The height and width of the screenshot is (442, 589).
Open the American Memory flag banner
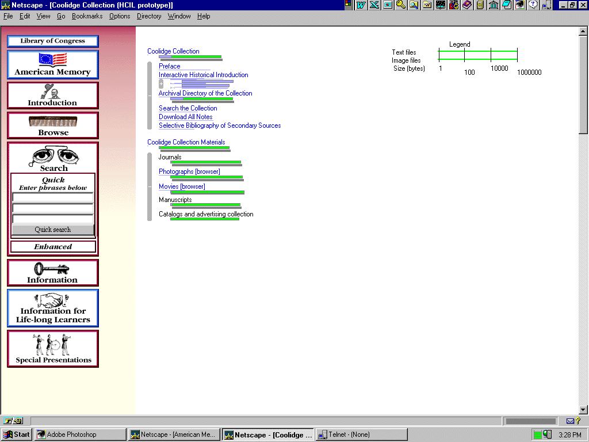coord(53,64)
